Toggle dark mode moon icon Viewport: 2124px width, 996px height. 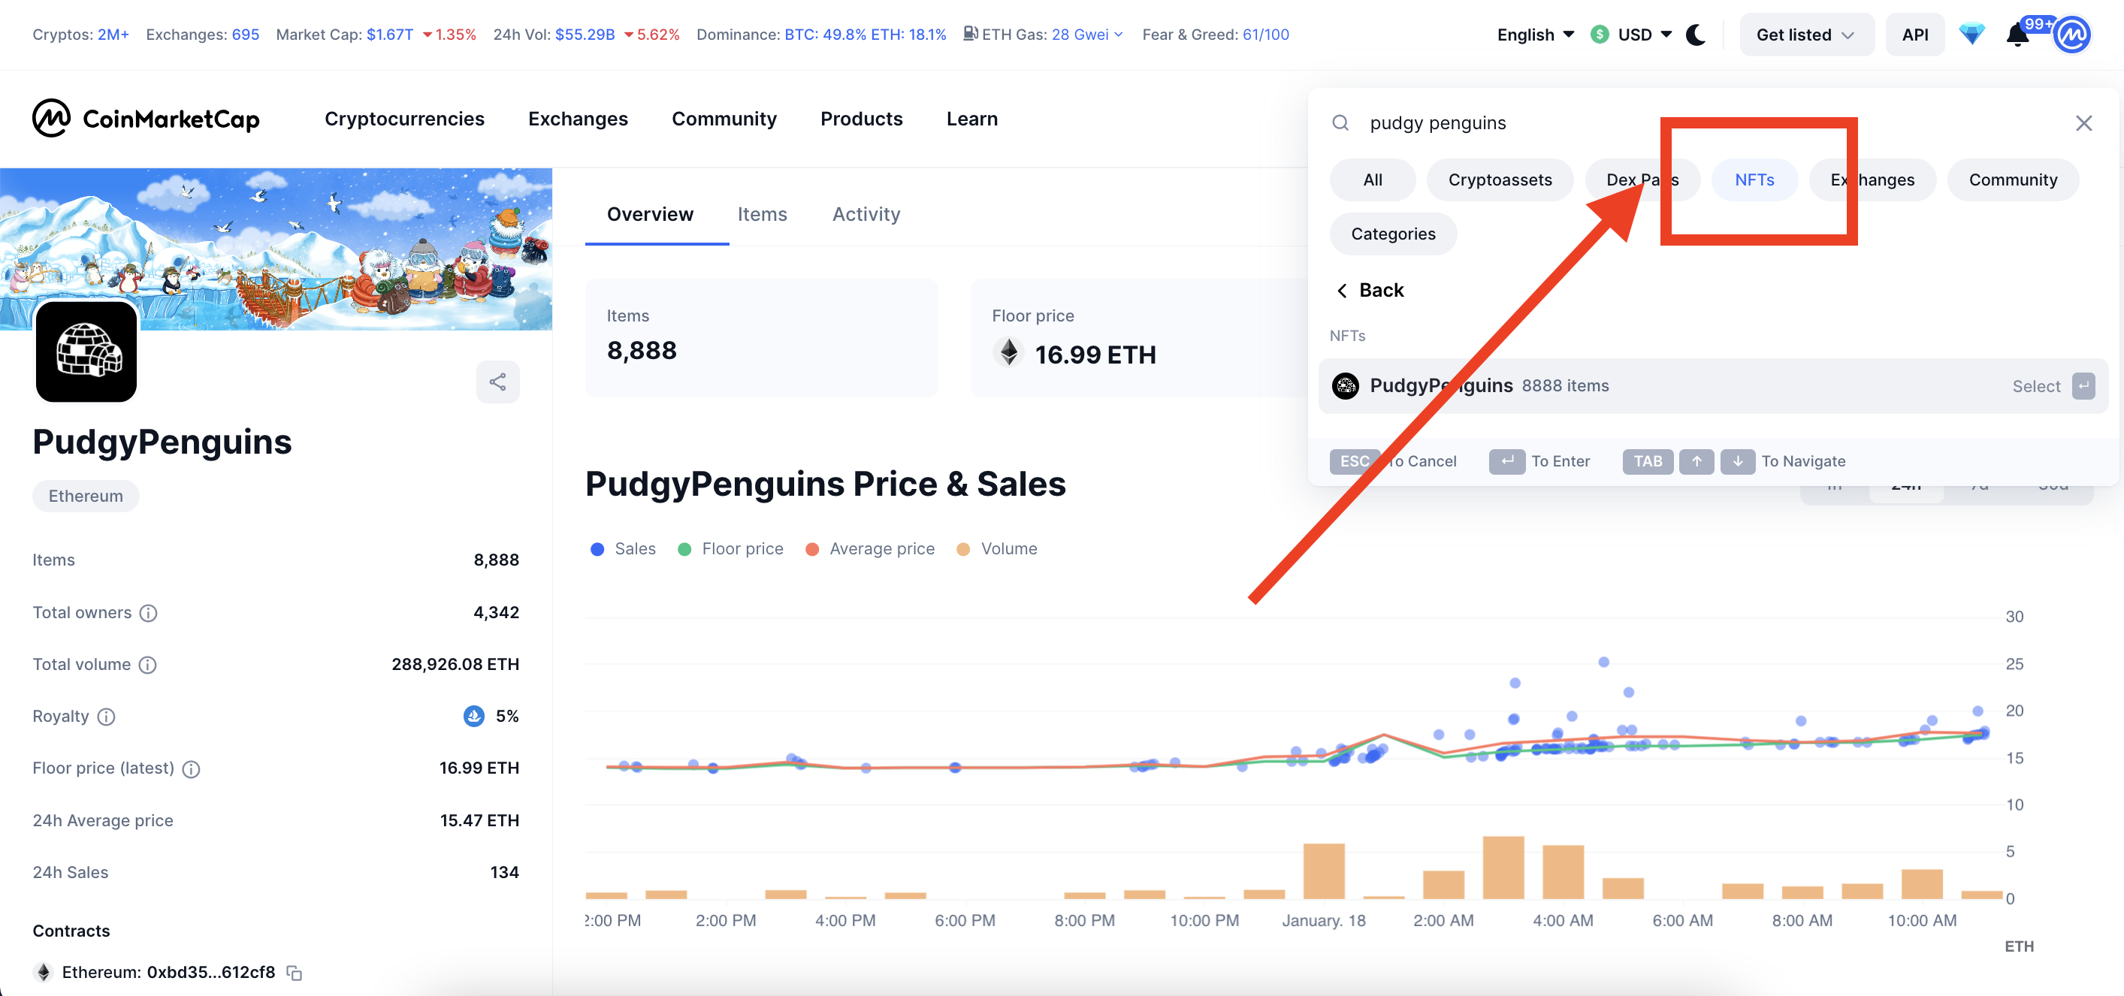(1695, 35)
